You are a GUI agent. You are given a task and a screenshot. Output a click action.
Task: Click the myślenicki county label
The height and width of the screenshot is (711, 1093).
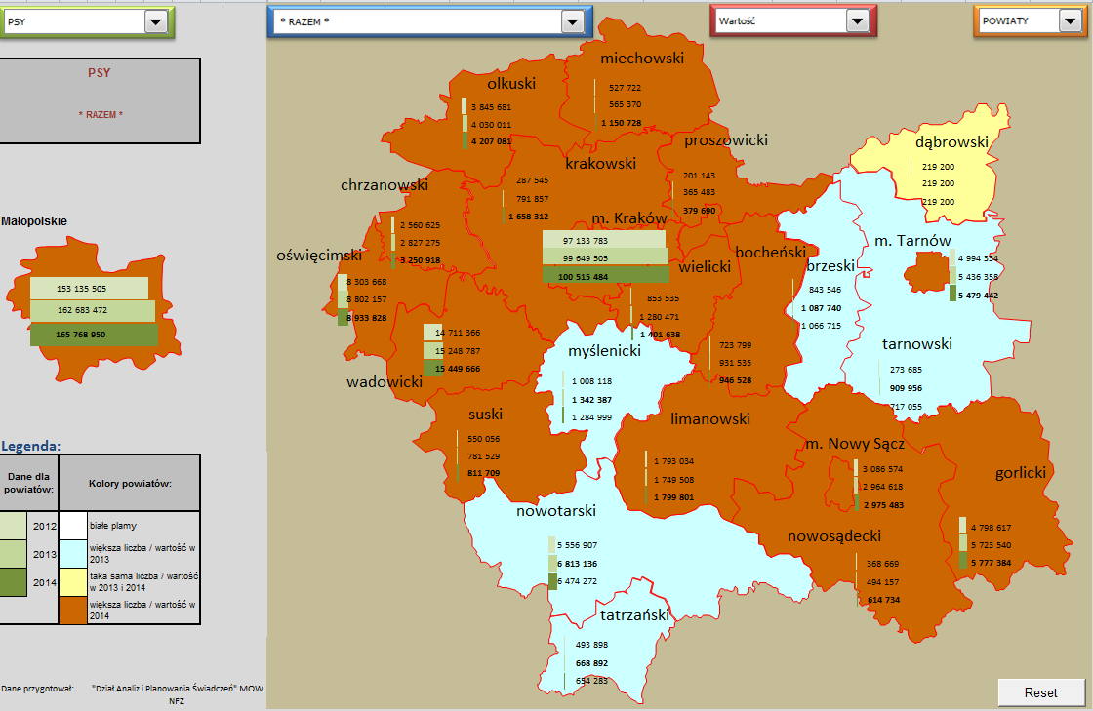pyautogui.click(x=604, y=351)
